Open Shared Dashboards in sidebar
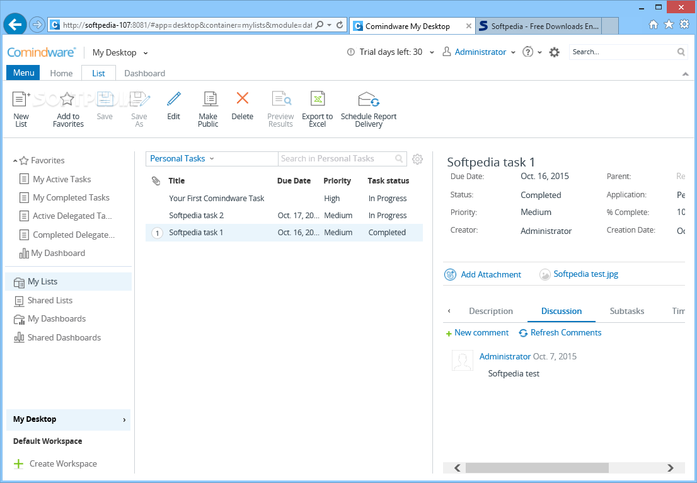697x483 pixels. coord(57,337)
